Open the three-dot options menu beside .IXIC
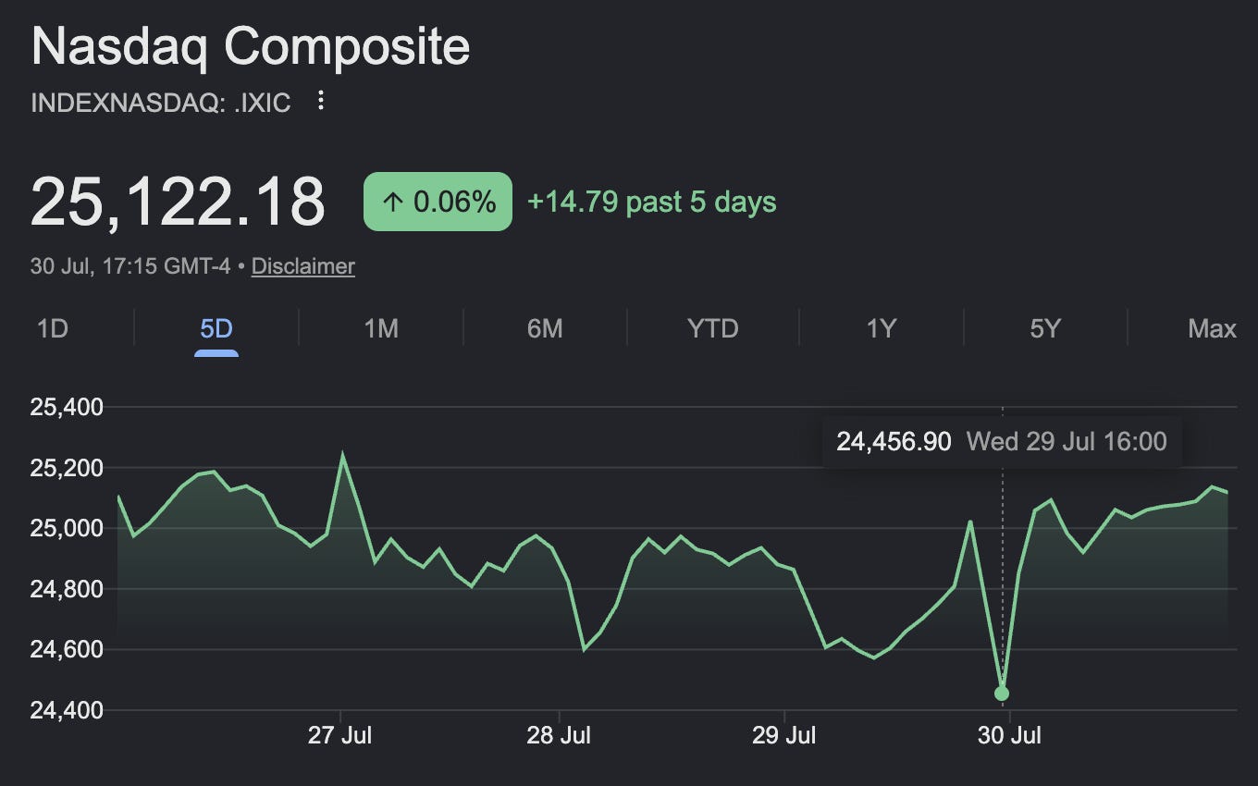This screenshot has width=1258, height=786. tap(321, 101)
